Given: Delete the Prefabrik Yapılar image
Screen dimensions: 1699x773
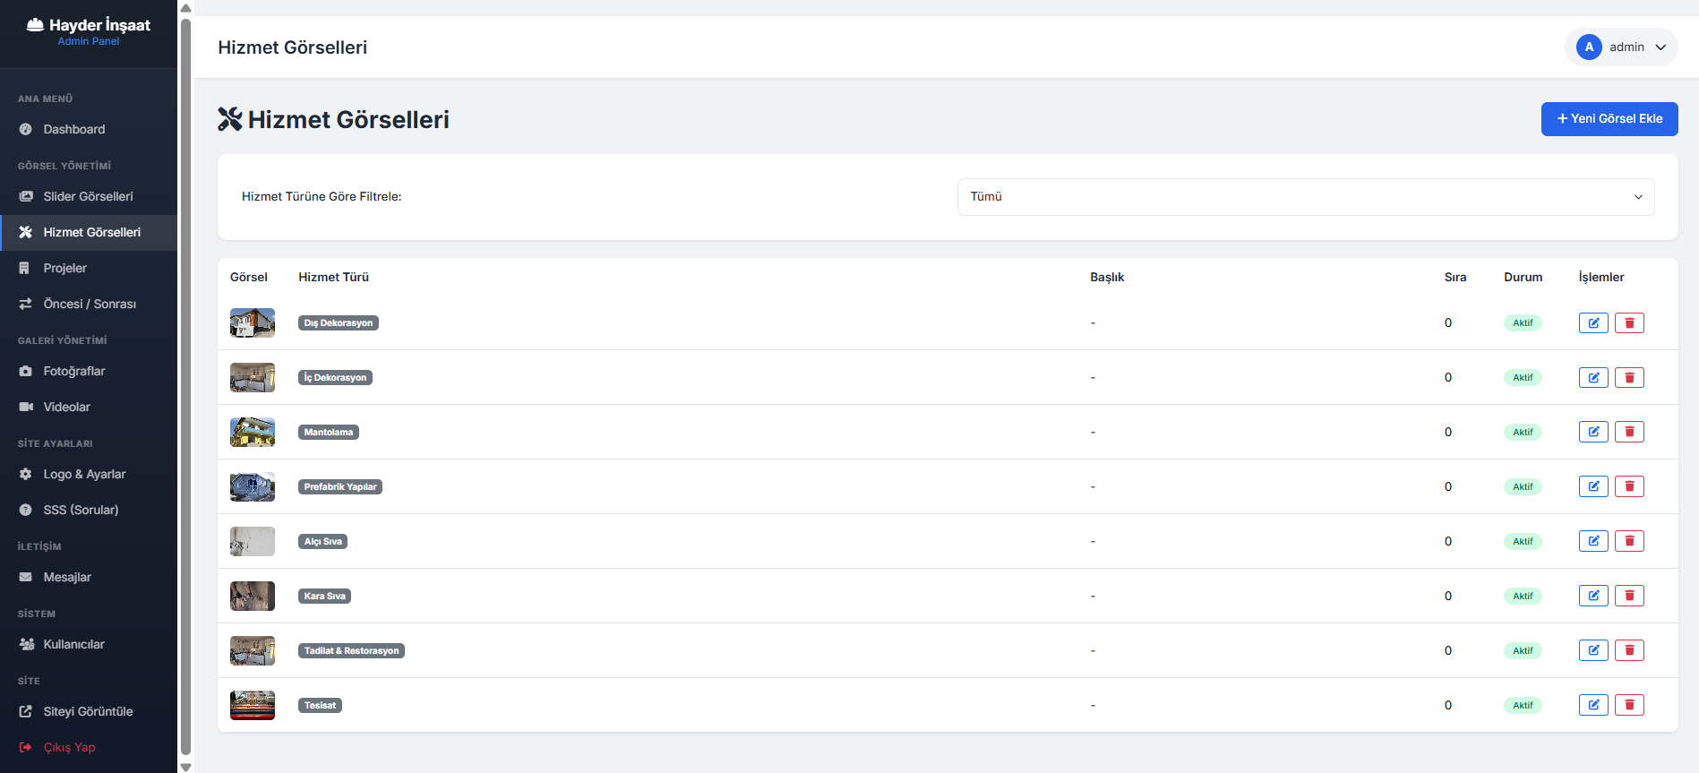Looking at the screenshot, I should (1629, 487).
